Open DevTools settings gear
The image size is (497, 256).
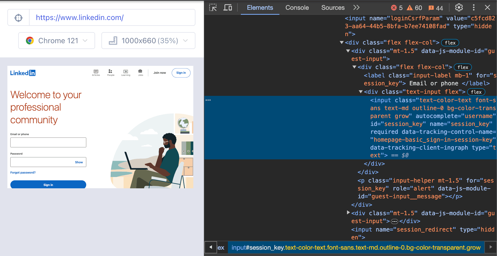[x=459, y=8]
